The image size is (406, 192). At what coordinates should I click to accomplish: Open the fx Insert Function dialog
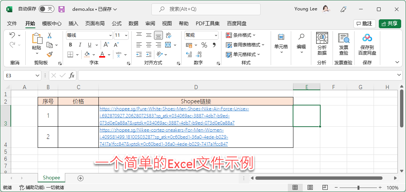(72, 75)
